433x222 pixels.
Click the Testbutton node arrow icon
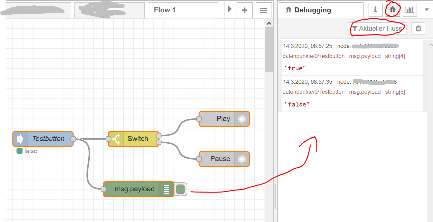20,139
